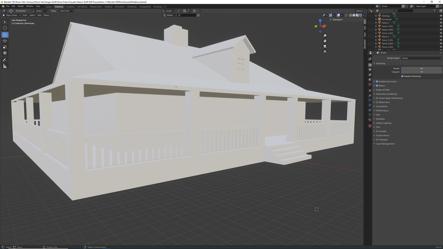Switch to solid viewport shading

coord(354,15)
